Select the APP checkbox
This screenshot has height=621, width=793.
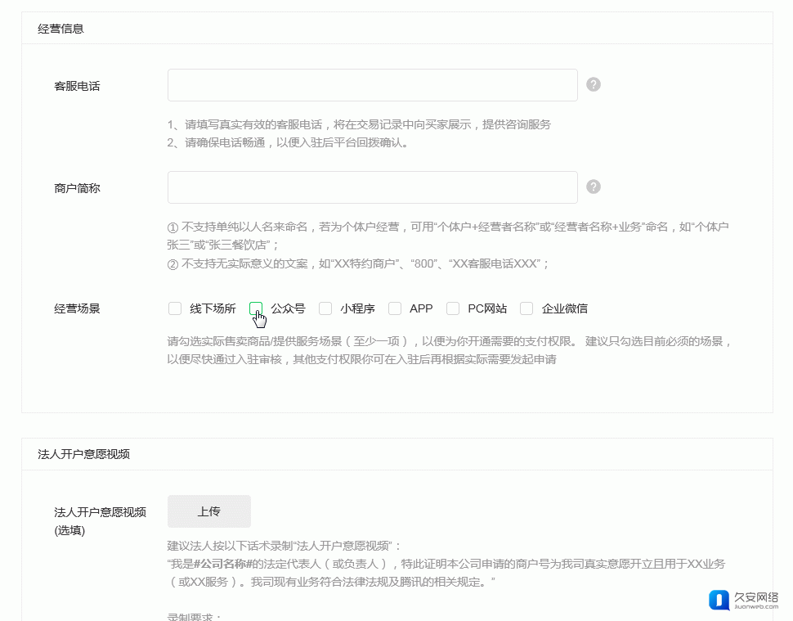[395, 308]
